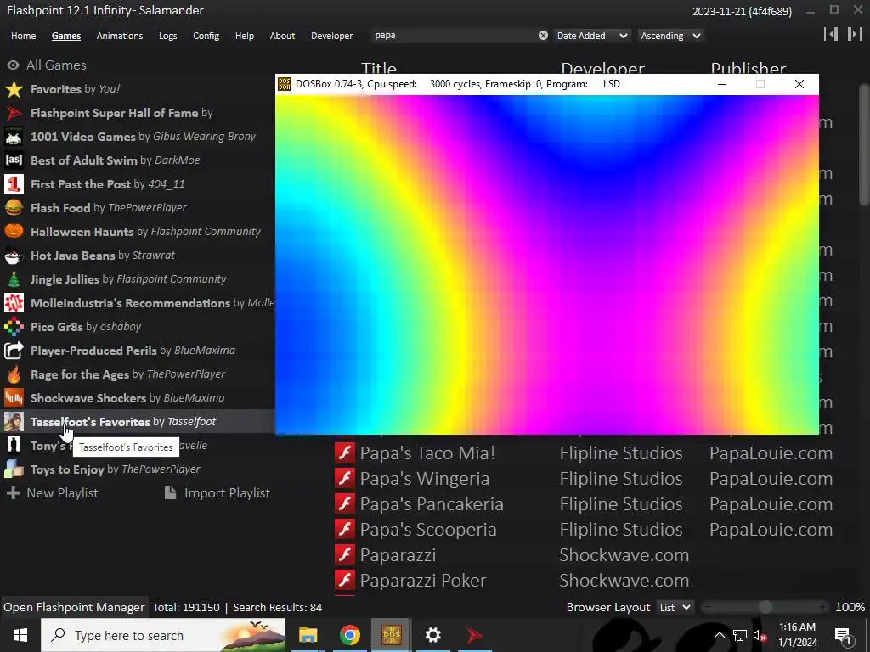Click the Flashpoint taskbar icon
The height and width of the screenshot is (652, 870).
(475, 635)
